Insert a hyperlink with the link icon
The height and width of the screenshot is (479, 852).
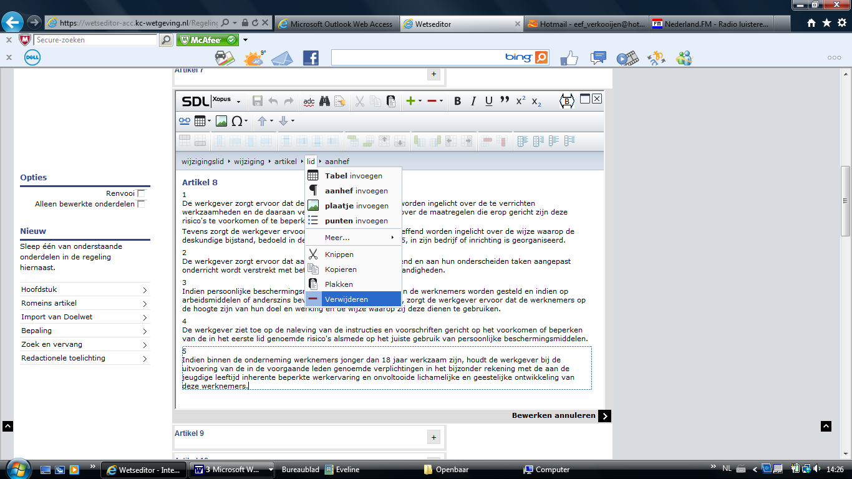coord(185,121)
